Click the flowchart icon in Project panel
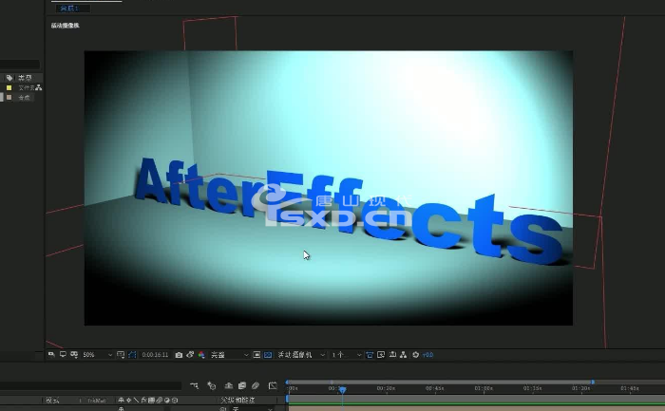Image resolution: width=665 pixels, height=411 pixels. coord(39,87)
